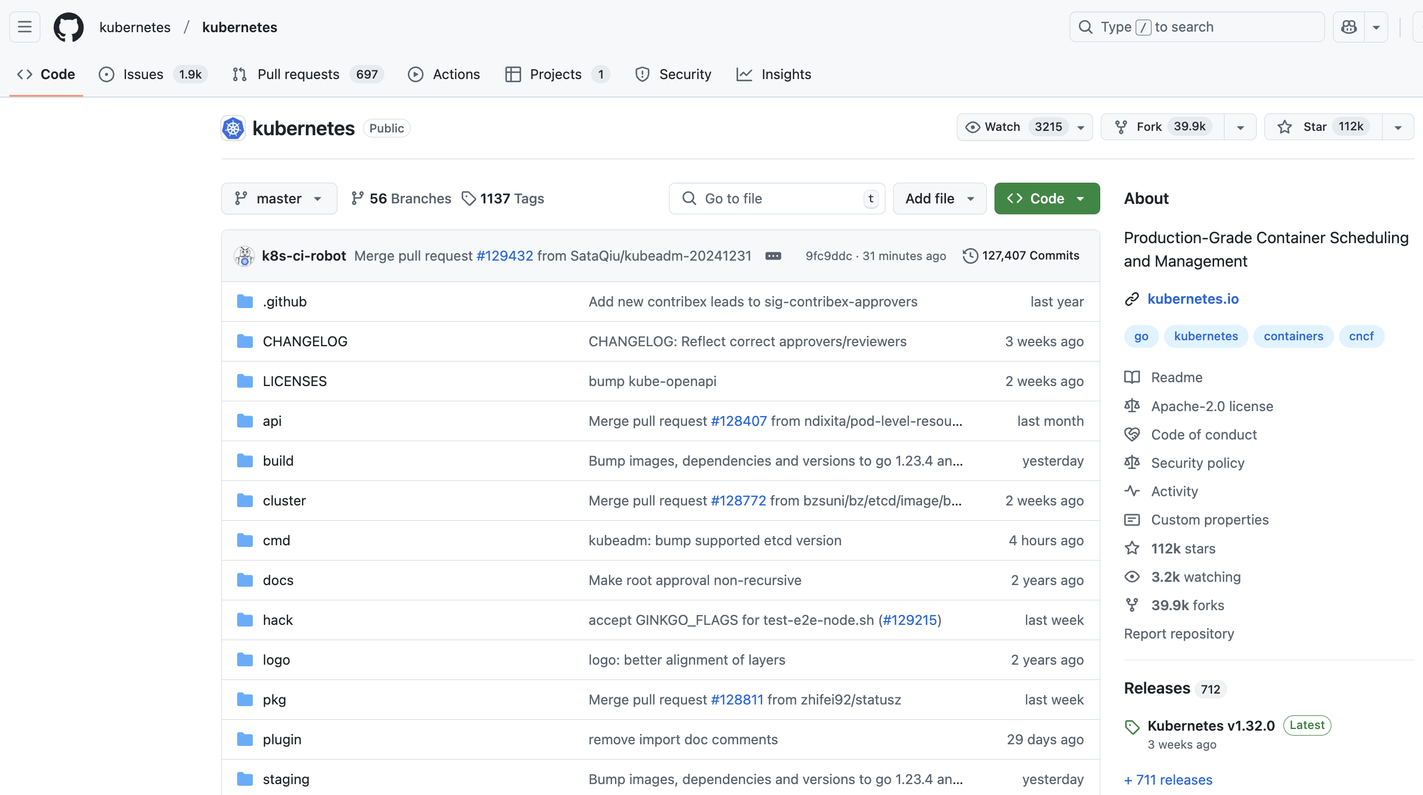Select the 'cncf' topic tag
Screen dimensions: 1423x795
[x=1361, y=336]
